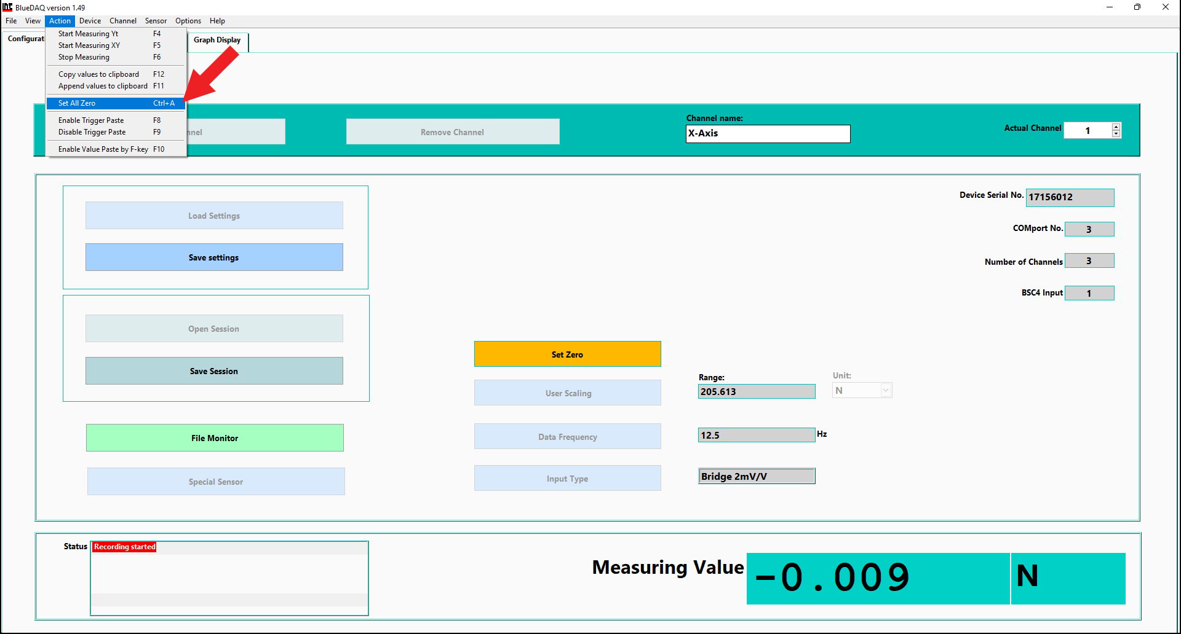Click the green File Monitor button

point(215,438)
